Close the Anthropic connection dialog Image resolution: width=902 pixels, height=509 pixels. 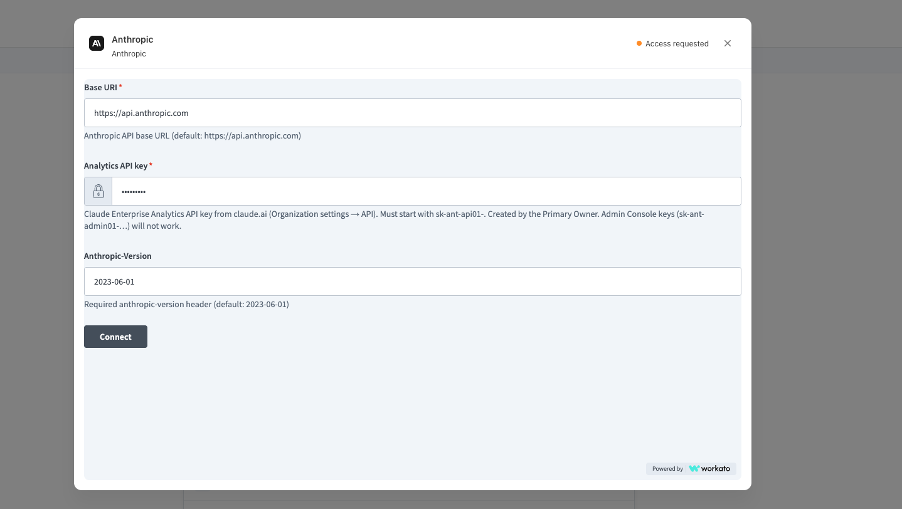coord(728,43)
